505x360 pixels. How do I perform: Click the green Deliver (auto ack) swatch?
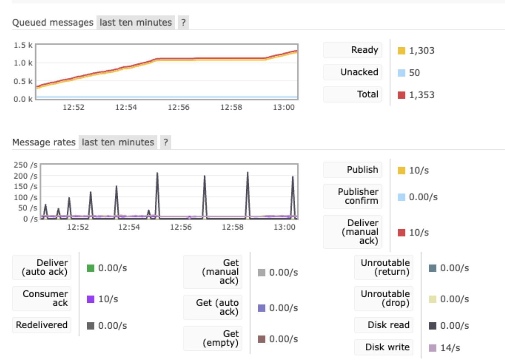coord(90,268)
